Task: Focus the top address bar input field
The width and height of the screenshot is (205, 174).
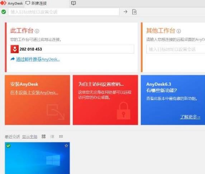Action: coord(64,12)
